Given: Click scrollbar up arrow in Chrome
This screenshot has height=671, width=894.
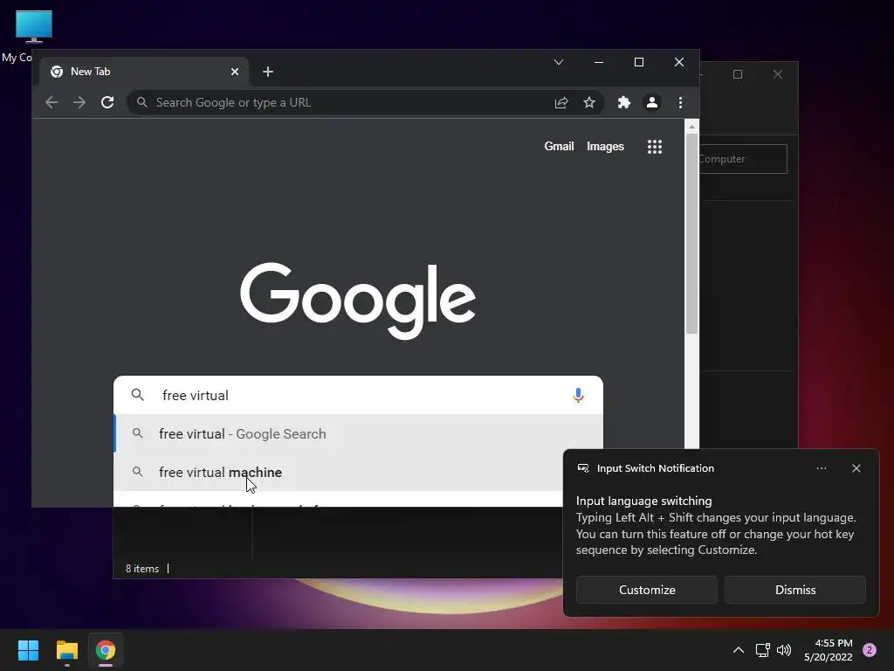Looking at the screenshot, I should coord(691,127).
